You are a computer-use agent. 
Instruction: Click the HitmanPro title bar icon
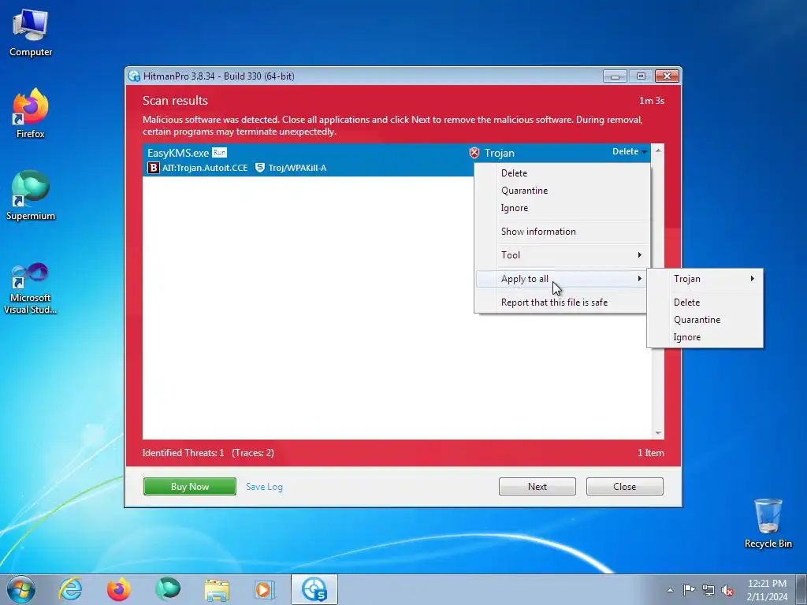[x=134, y=76]
